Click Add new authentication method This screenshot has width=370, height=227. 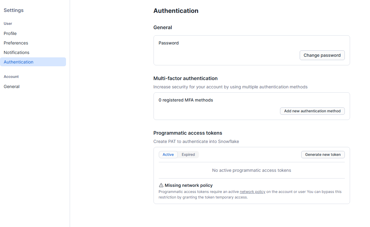click(312, 111)
